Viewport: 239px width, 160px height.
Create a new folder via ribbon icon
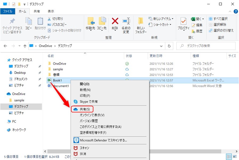[x=141, y=21]
